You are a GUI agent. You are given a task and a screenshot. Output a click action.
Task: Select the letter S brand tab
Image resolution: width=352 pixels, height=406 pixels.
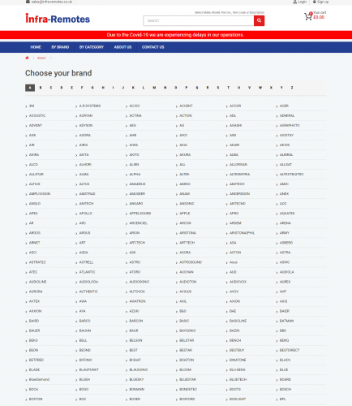click(218, 88)
